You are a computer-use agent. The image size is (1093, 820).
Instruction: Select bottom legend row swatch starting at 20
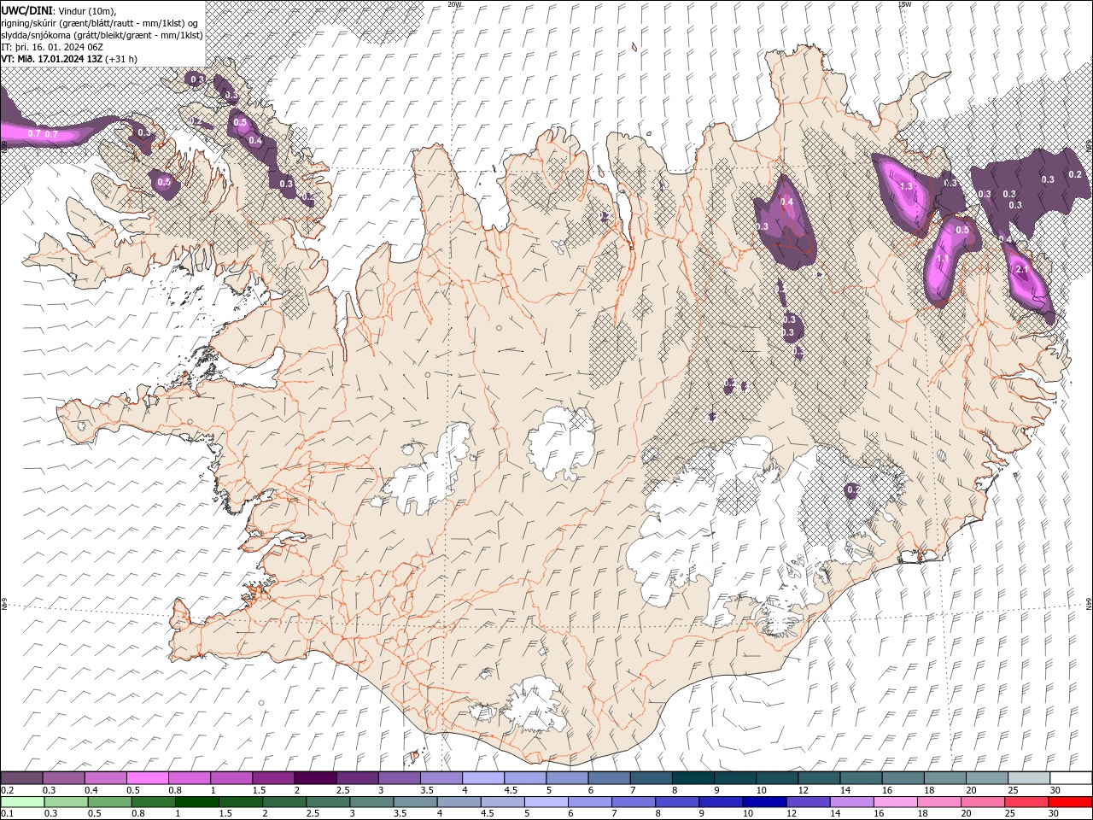tap(983, 802)
